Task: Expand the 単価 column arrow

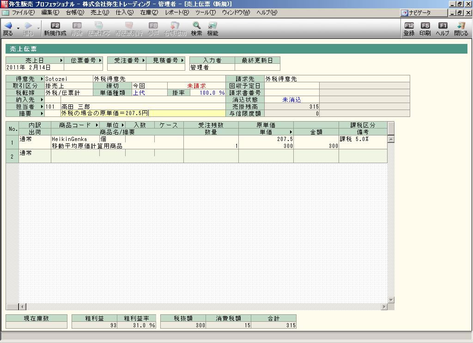Action: (x=291, y=132)
